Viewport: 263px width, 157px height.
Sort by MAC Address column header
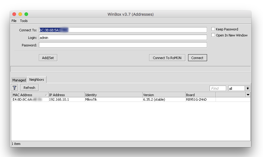pos(30,95)
